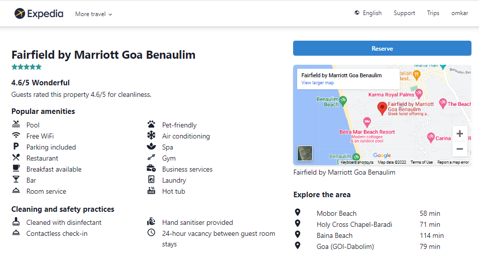Image resolution: width=479 pixels, height=274 pixels.
Task: Open the omkar account menu
Action: (459, 13)
